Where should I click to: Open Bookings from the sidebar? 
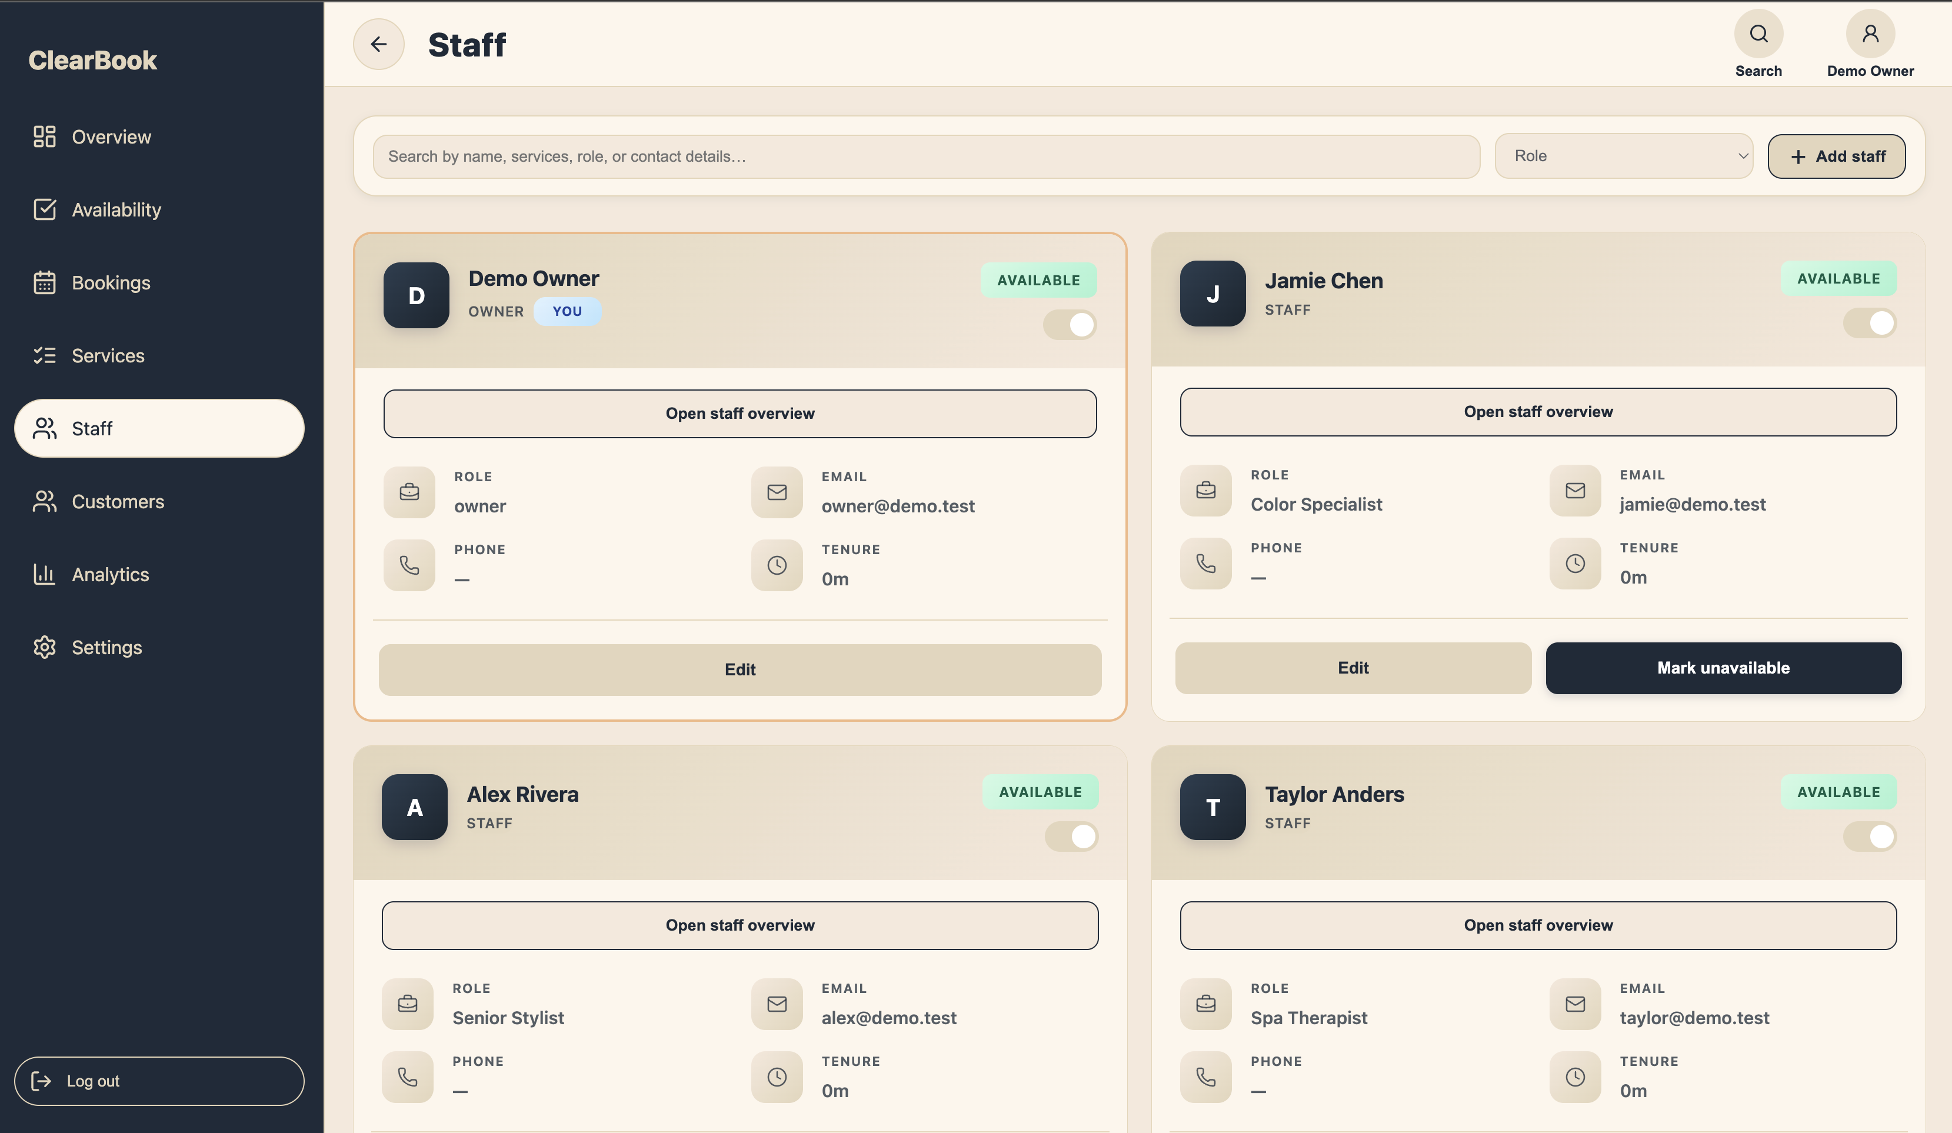(112, 282)
